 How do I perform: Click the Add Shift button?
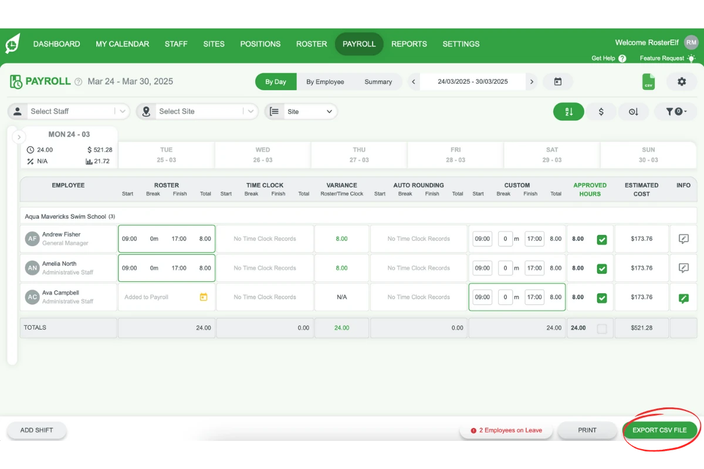point(37,430)
